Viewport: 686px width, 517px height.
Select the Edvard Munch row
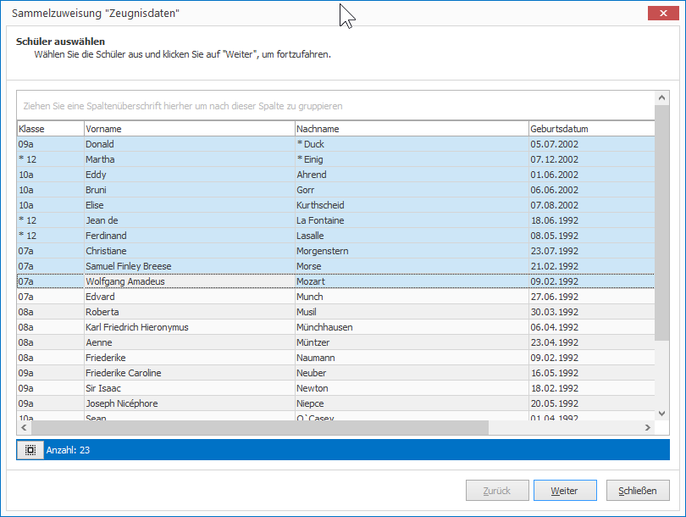[x=335, y=297]
